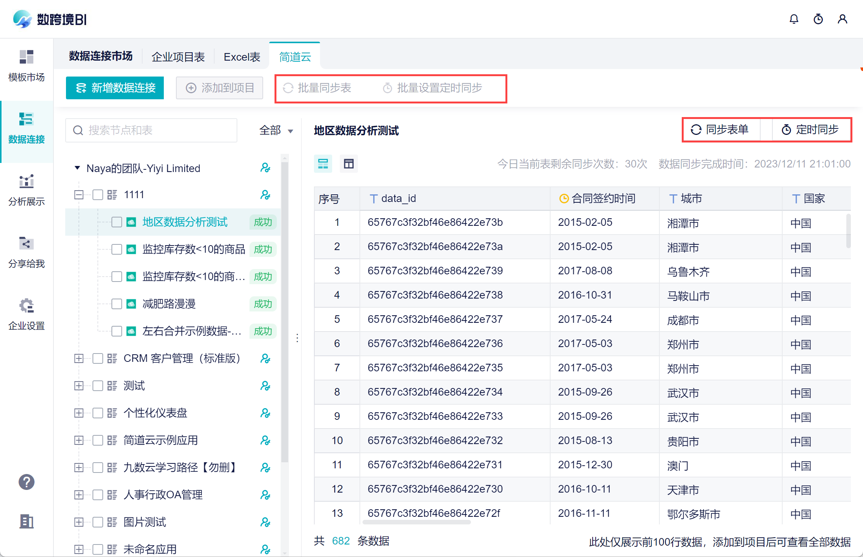The height and width of the screenshot is (557, 863).
Task: Click the 同步表单 button
Action: coord(720,130)
